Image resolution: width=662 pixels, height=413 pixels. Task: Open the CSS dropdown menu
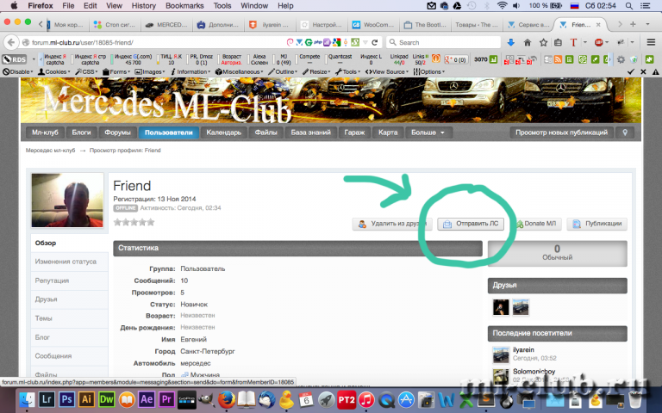(86, 71)
